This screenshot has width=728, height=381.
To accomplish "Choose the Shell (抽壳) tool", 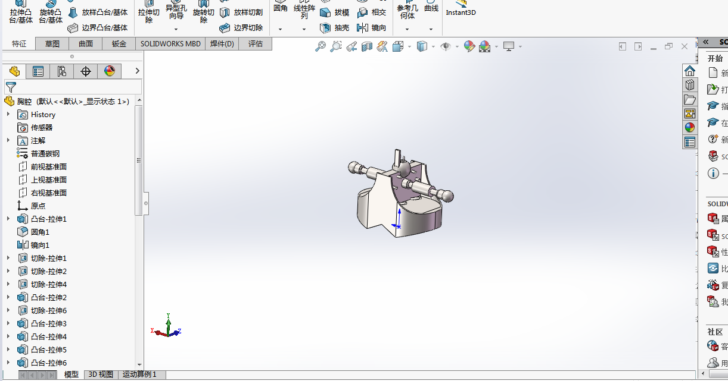I will tap(334, 28).
